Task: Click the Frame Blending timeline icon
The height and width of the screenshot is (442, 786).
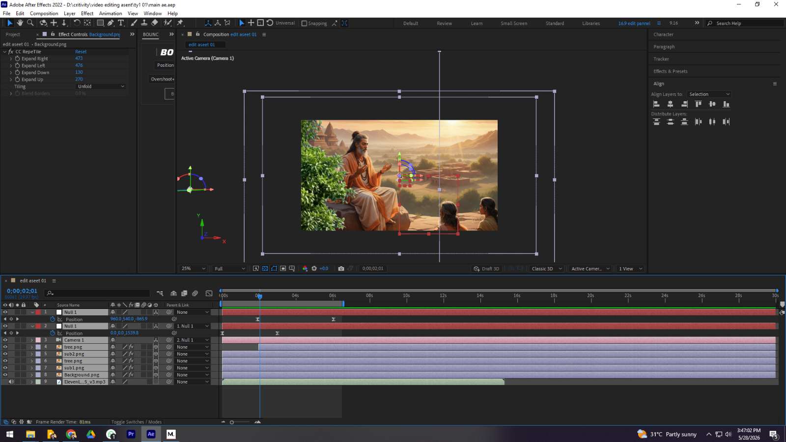Action: coord(184,293)
